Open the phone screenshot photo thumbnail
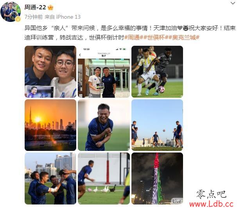The height and width of the screenshot is (208, 237). click(104, 72)
